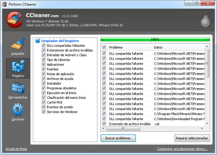Open Opciones gear icon

(18, 110)
